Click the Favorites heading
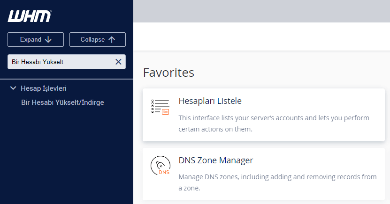 168,73
